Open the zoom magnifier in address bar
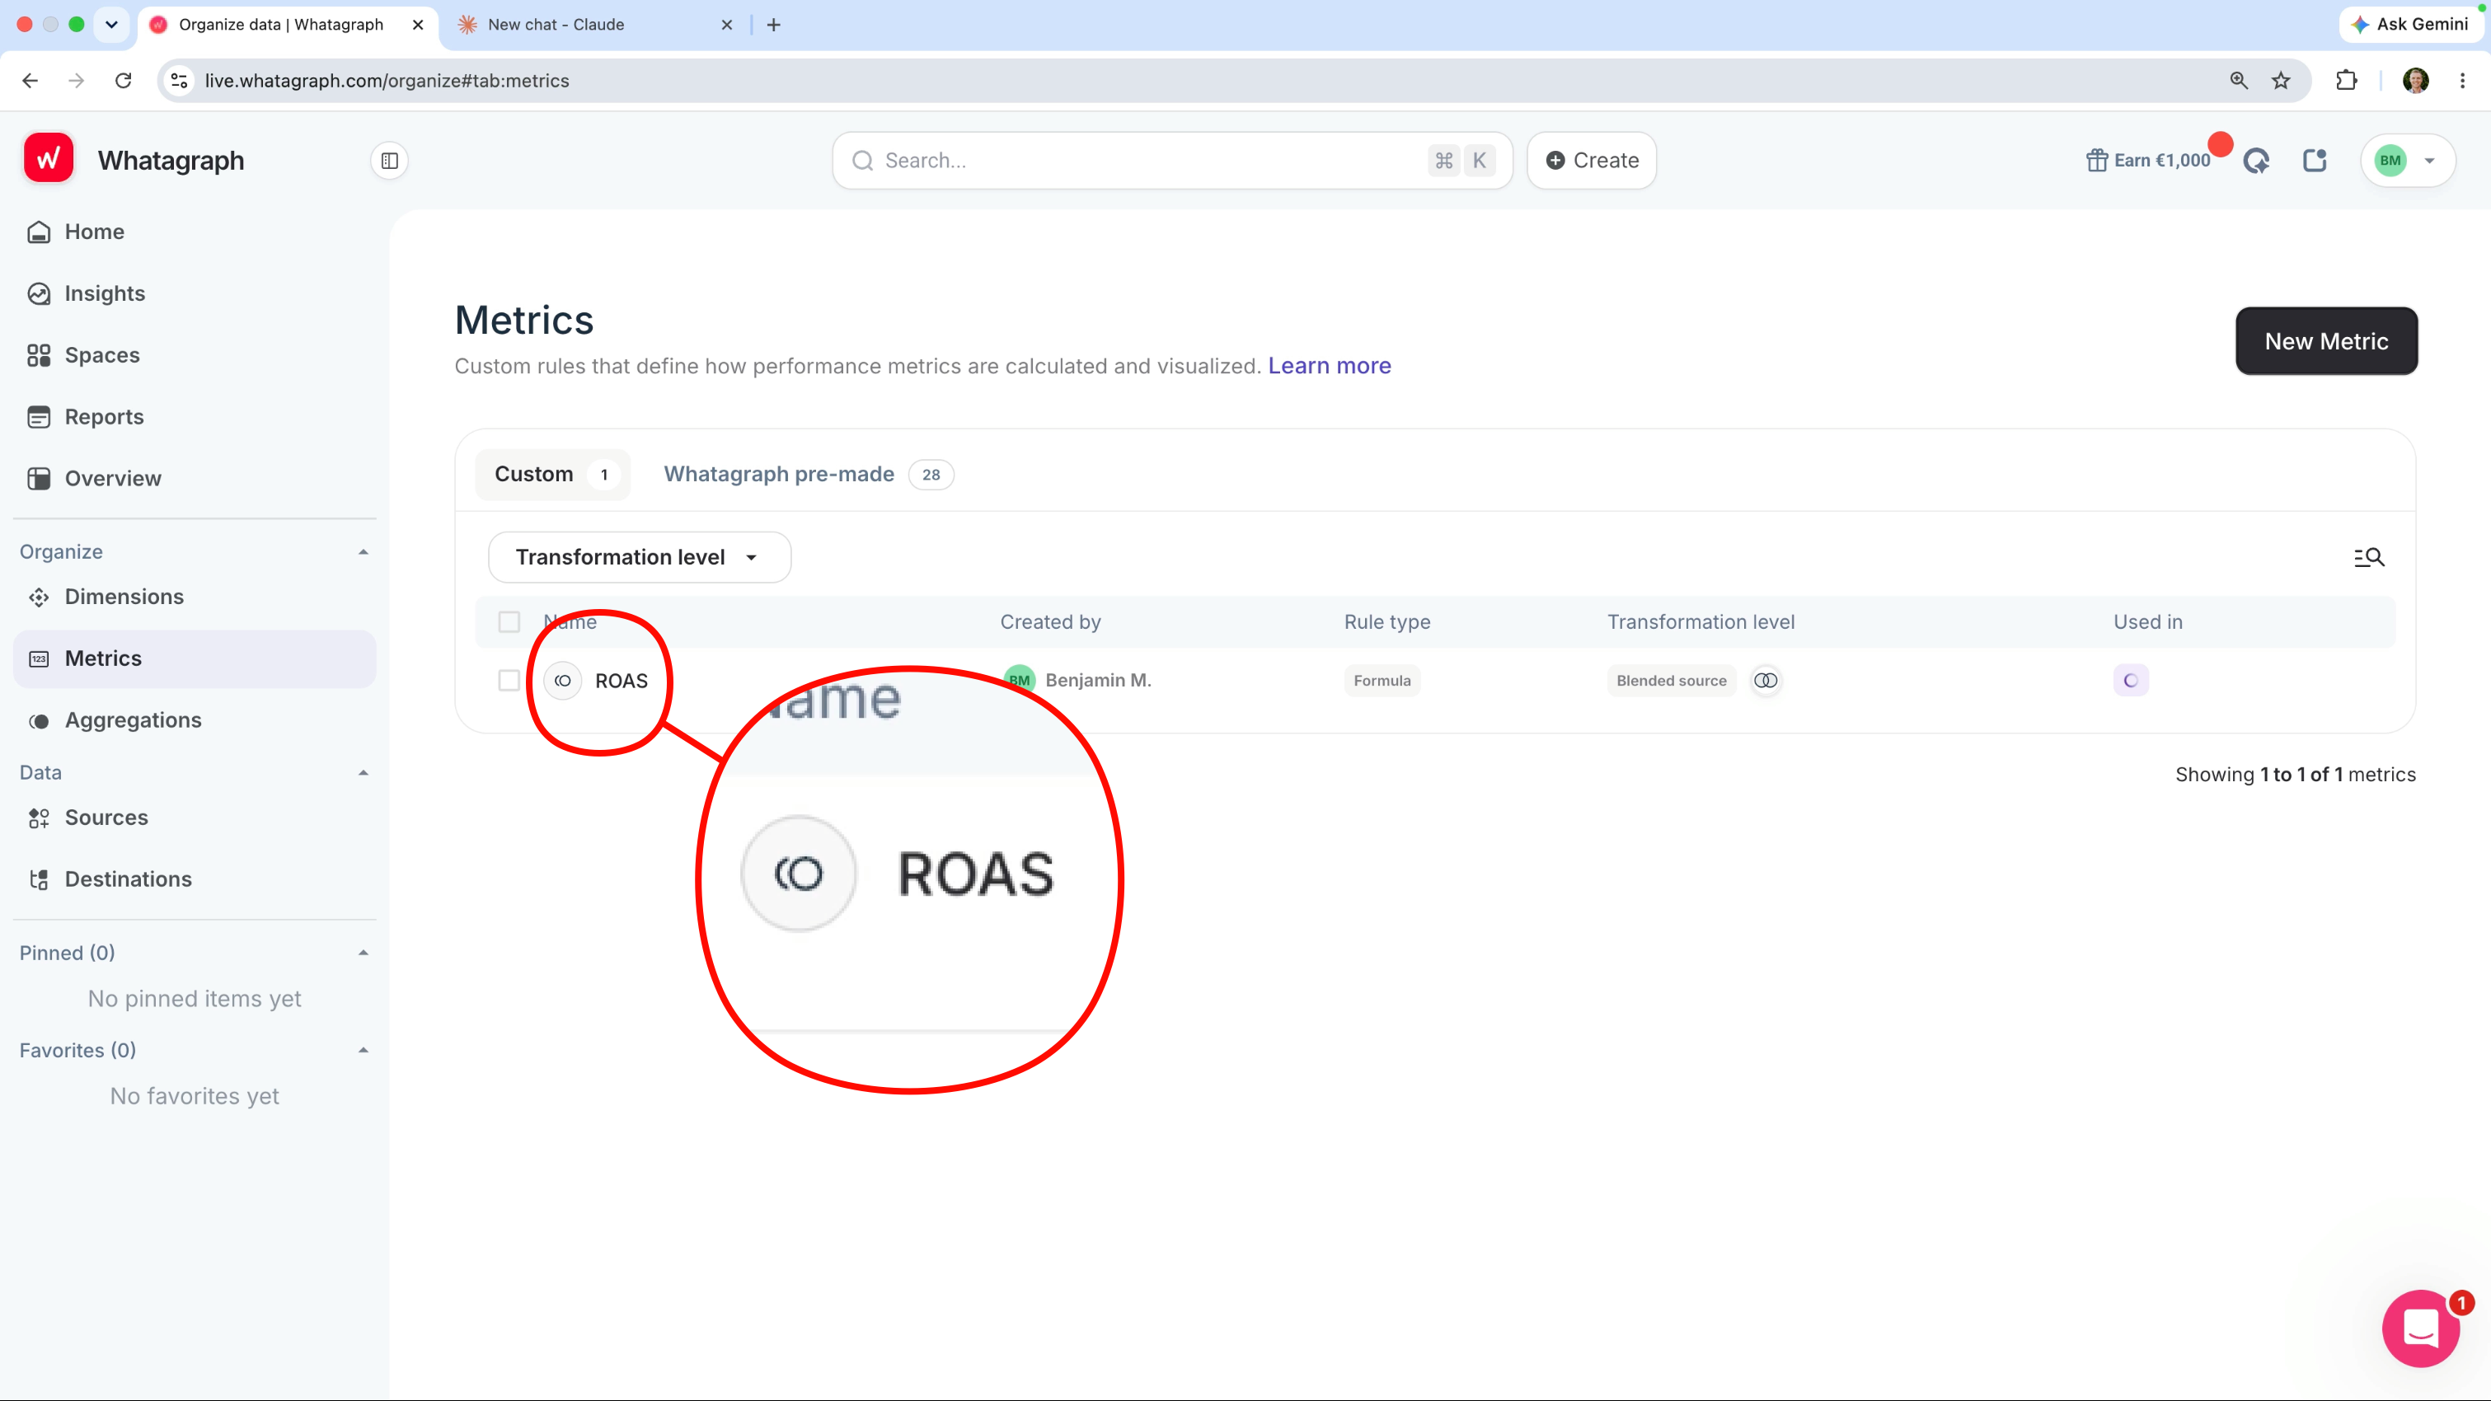 click(2239, 80)
